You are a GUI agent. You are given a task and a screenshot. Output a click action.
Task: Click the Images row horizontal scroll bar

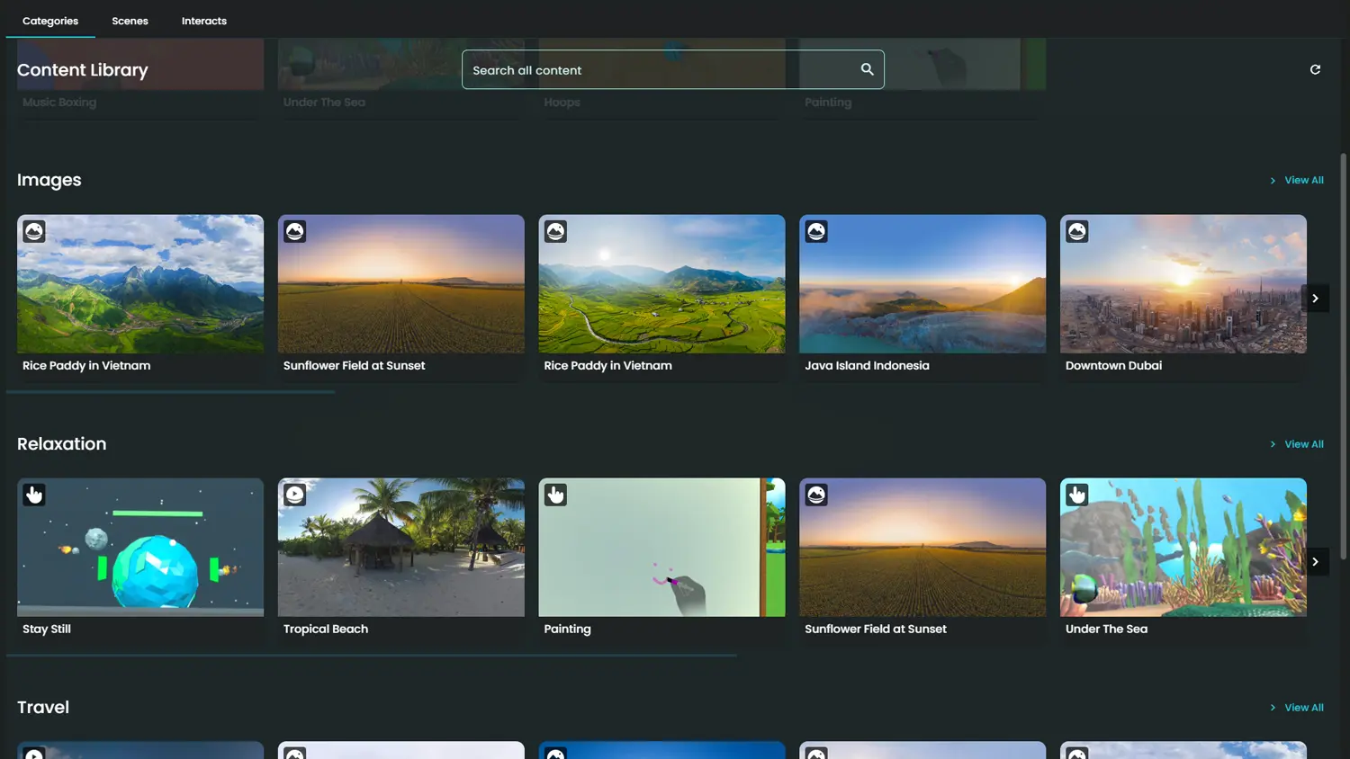[171, 392]
